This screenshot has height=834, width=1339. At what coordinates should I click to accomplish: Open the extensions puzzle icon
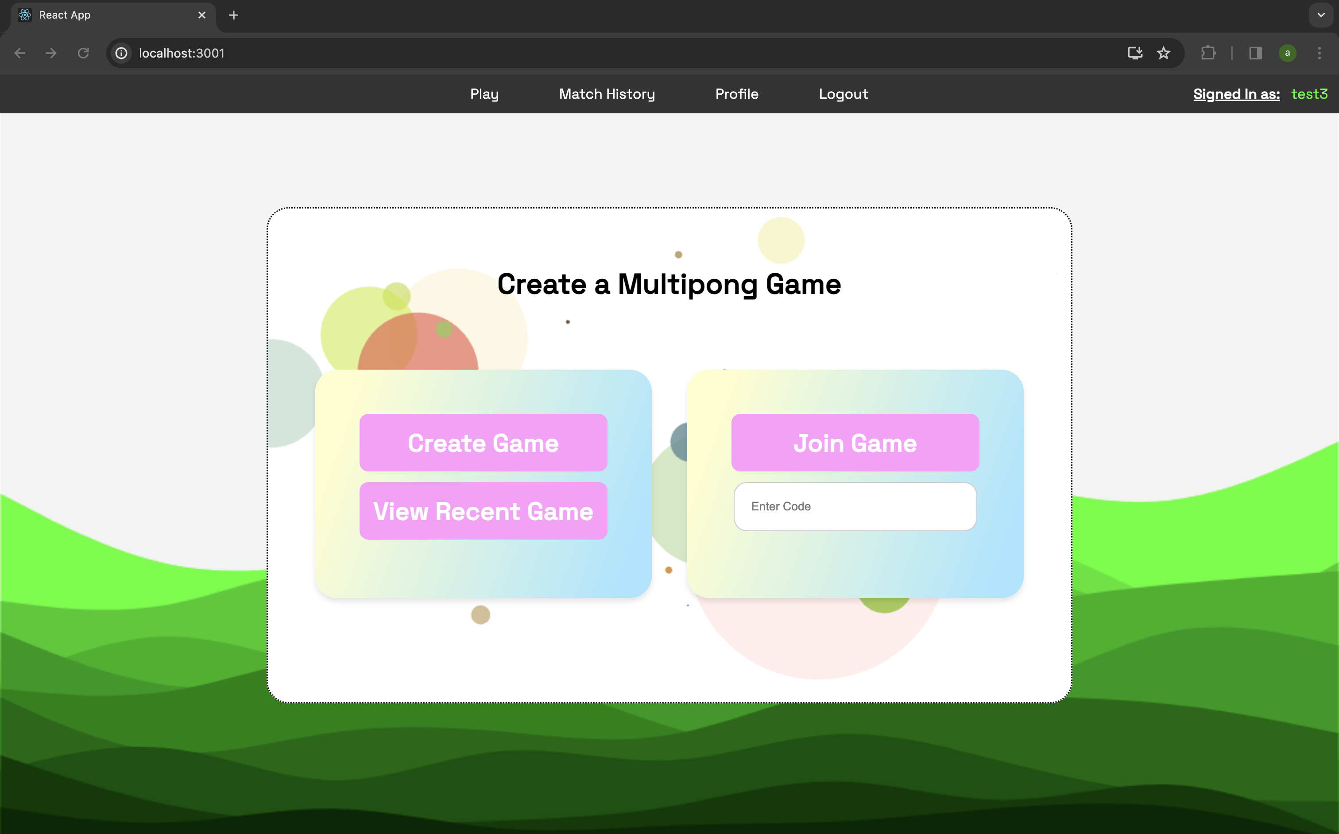coord(1208,53)
